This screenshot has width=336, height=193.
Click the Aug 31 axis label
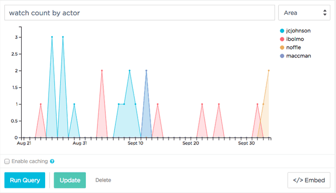[x=80, y=143]
